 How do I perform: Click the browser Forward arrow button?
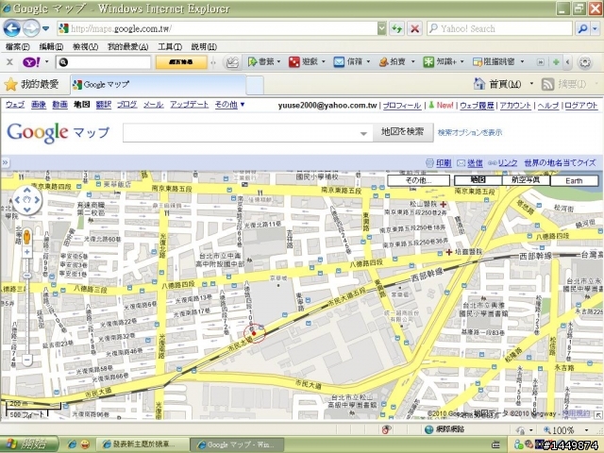click(x=31, y=28)
